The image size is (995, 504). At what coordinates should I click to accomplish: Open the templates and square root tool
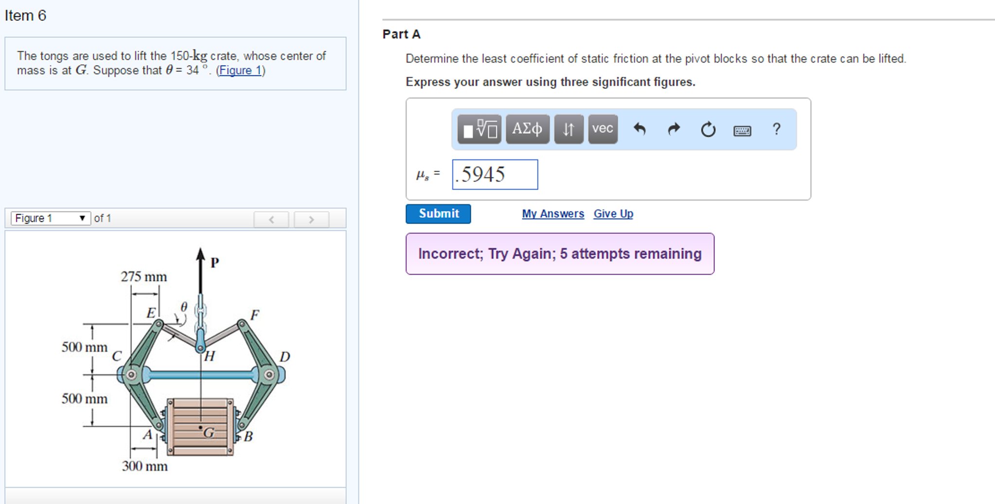coord(479,129)
